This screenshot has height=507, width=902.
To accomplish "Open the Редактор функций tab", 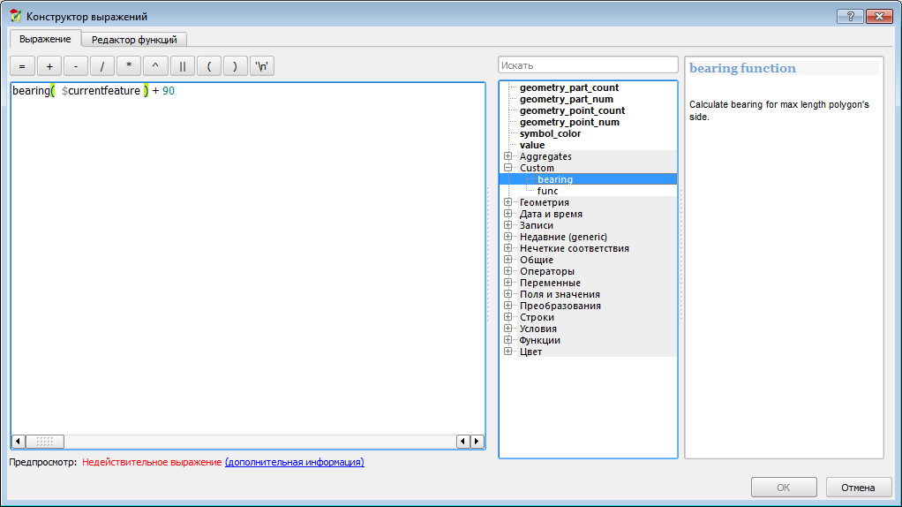I will (134, 40).
